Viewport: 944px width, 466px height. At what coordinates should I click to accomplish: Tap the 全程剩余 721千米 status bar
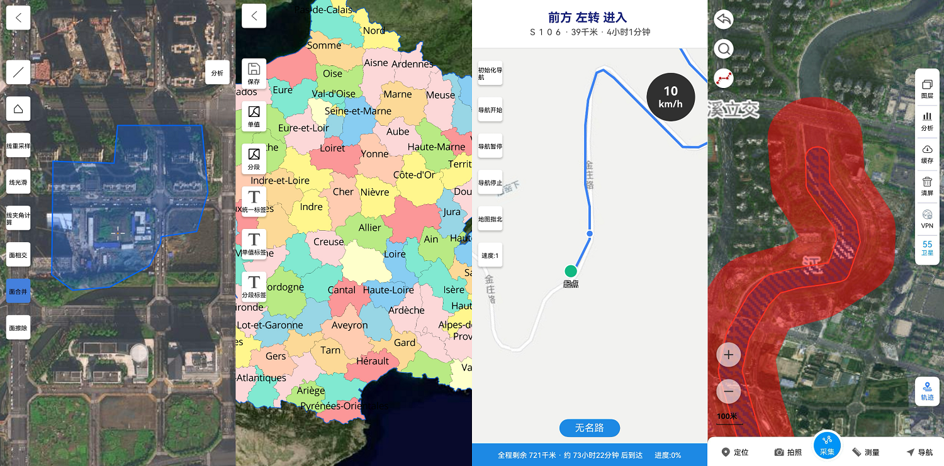coord(590,455)
